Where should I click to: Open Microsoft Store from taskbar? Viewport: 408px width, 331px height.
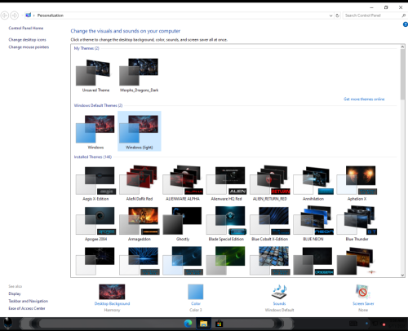pyautogui.click(x=219, y=324)
